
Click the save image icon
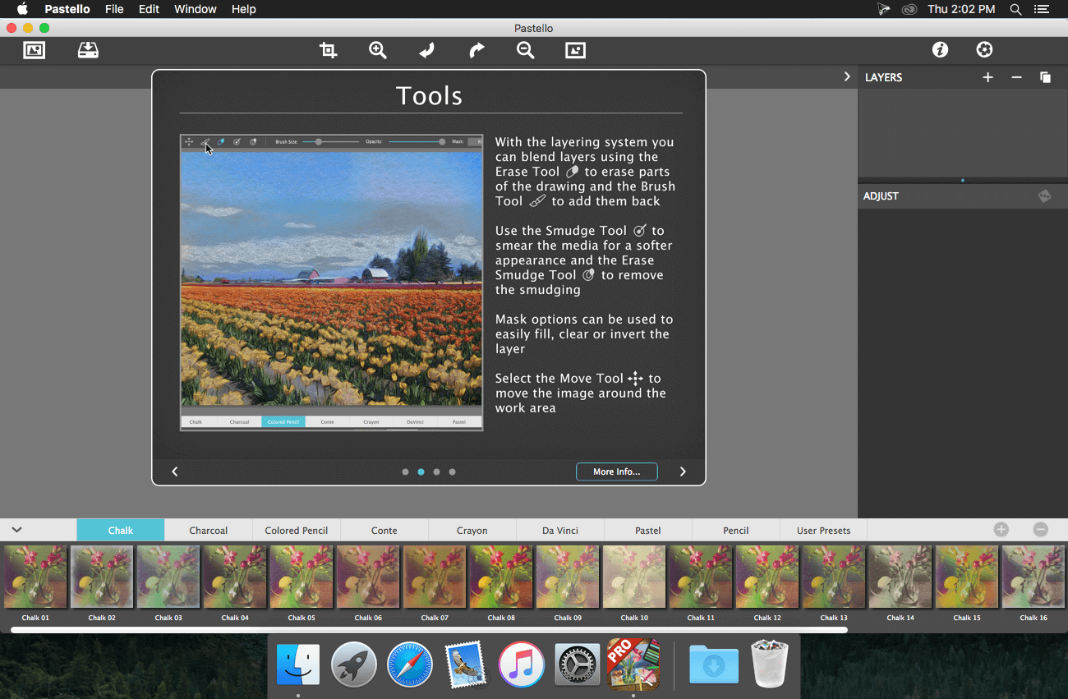click(88, 50)
